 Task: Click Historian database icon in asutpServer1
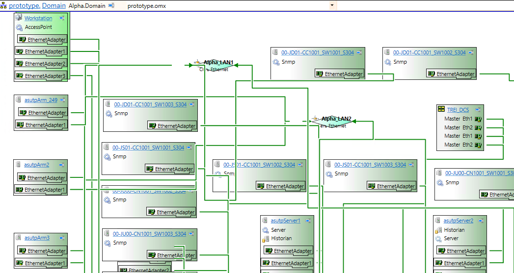[266, 239]
